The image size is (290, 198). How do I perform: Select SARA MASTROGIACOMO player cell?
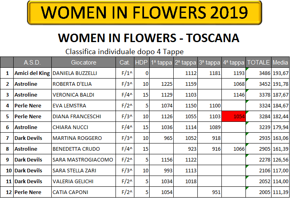click(x=83, y=160)
